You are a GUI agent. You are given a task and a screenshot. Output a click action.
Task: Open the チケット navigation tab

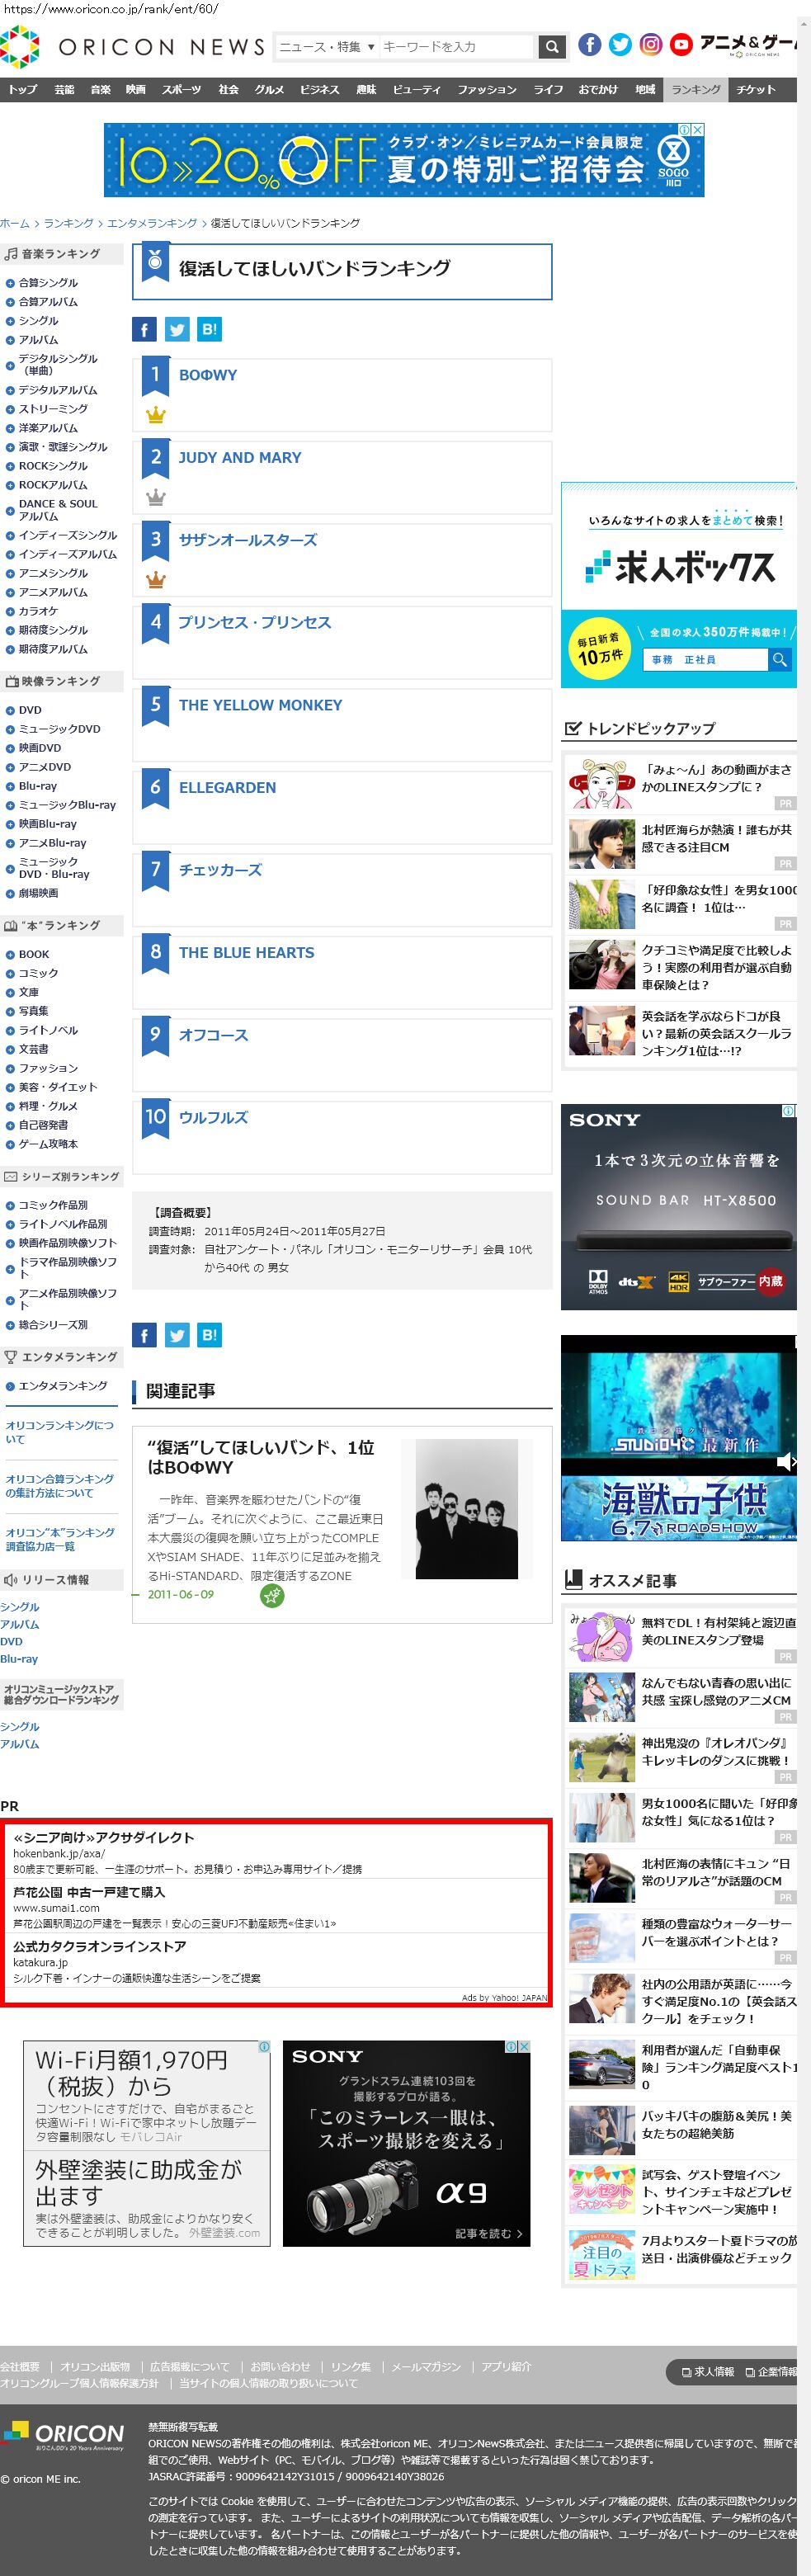(756, 89)
